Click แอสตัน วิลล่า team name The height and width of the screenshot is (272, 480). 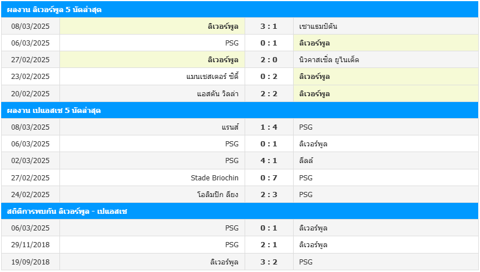tap(217, 94)
